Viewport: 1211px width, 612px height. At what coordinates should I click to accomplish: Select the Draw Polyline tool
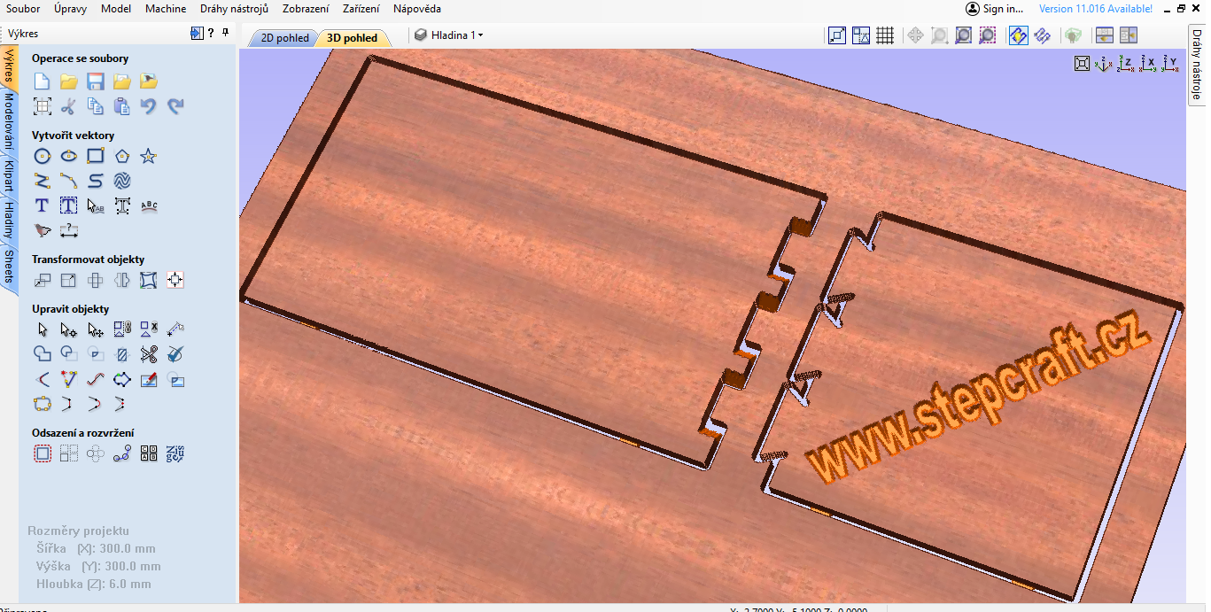click(42, 182)
